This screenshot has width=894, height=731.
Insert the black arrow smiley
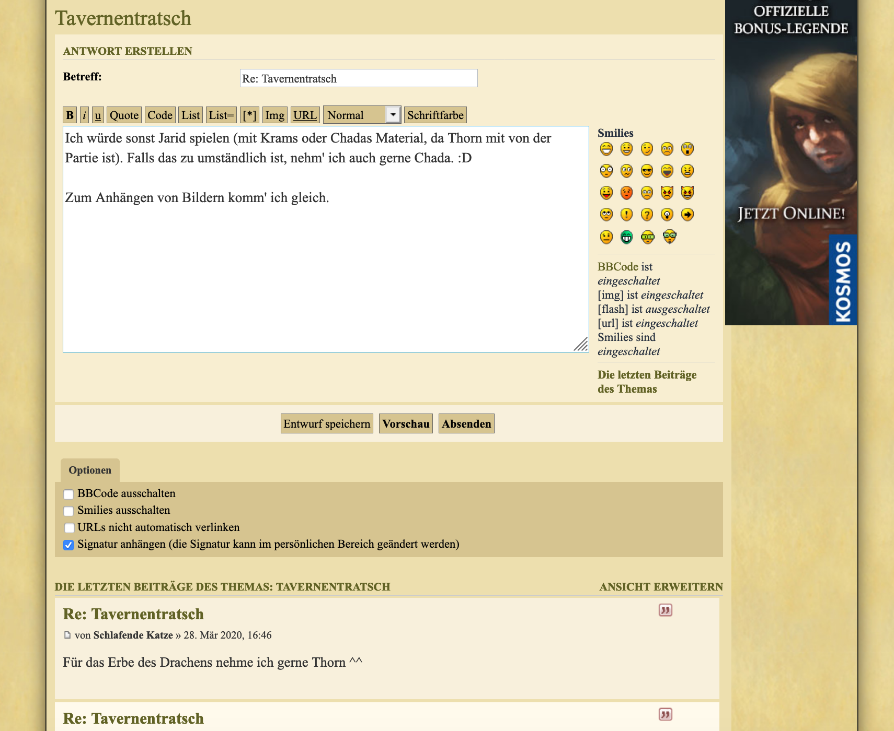(687, 215)
